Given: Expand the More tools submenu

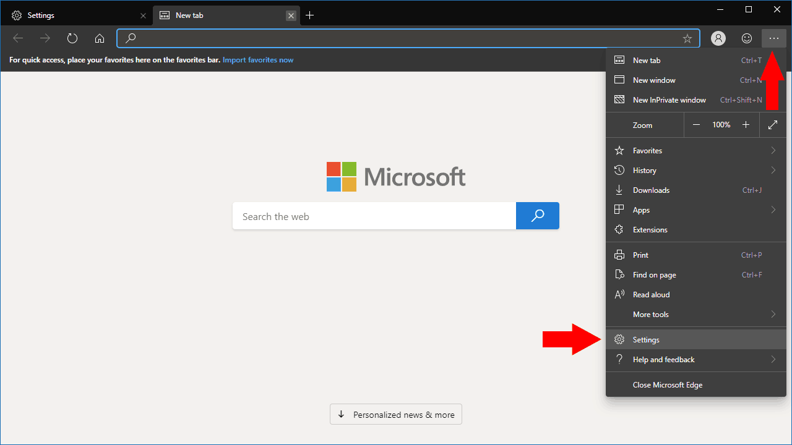Looking at the screenshot, I should point(696,315).
